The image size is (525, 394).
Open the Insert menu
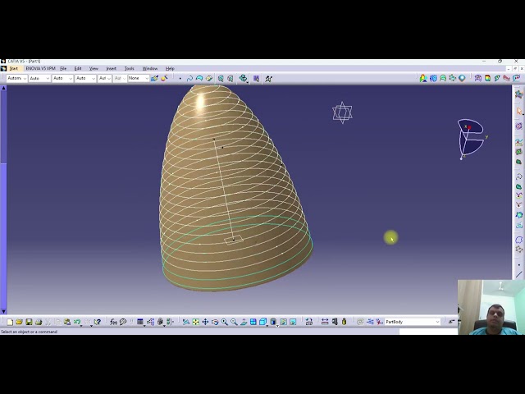click(x=112, y=68)
